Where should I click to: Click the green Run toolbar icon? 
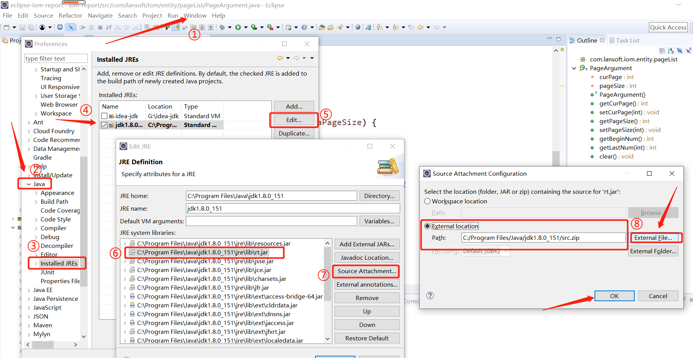coord(238,27)
